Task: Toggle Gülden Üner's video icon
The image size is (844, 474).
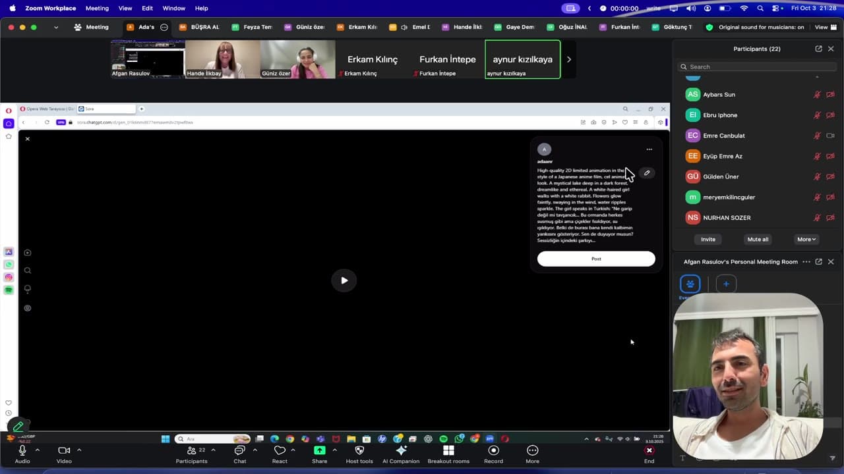Action: [x=830, y=176]
